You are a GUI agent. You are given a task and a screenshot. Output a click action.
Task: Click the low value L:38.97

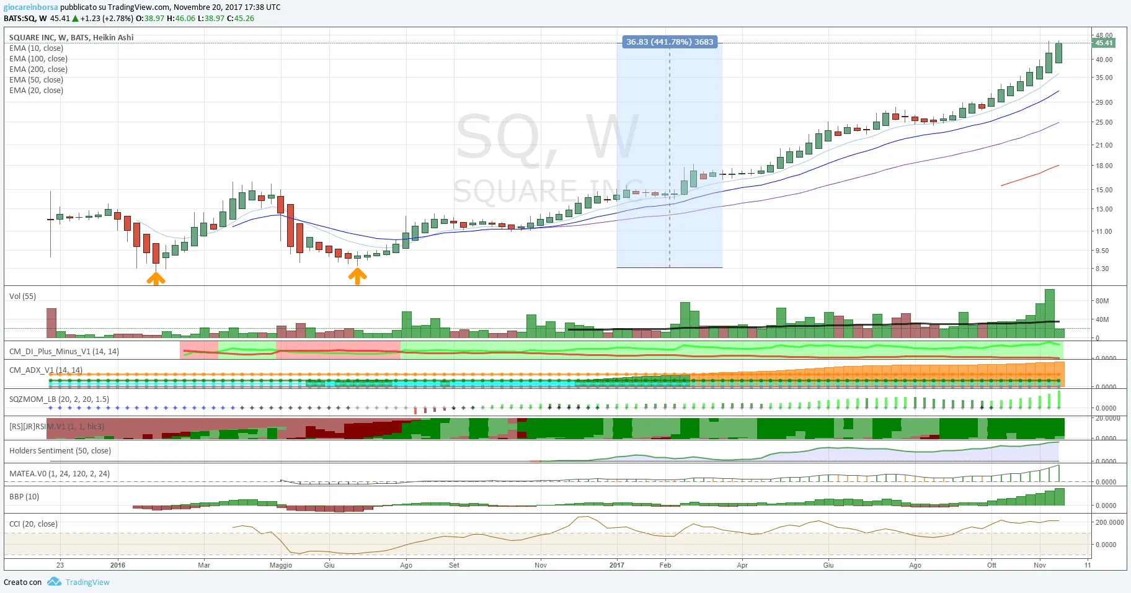211,19
